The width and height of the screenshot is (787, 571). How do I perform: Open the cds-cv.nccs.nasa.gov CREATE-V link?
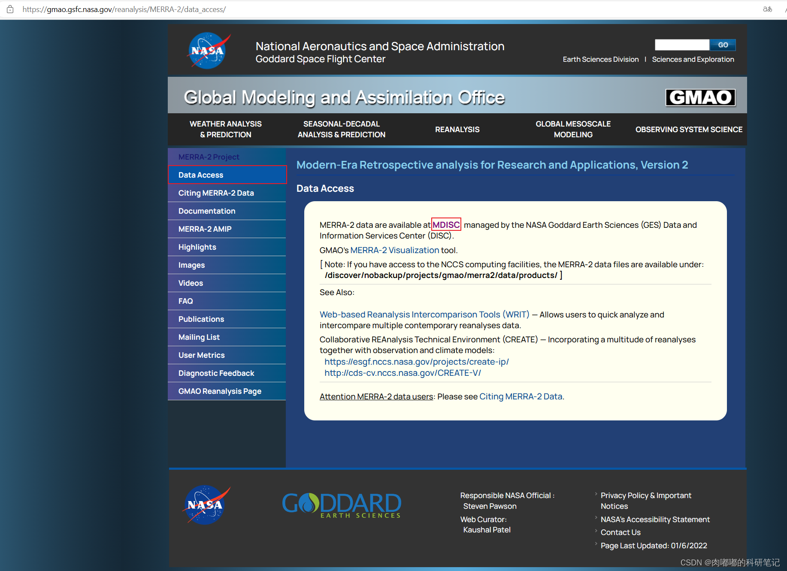(403, 373)
